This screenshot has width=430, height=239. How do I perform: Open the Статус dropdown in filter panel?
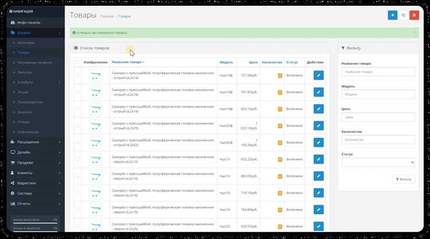[x=377, y=162]
